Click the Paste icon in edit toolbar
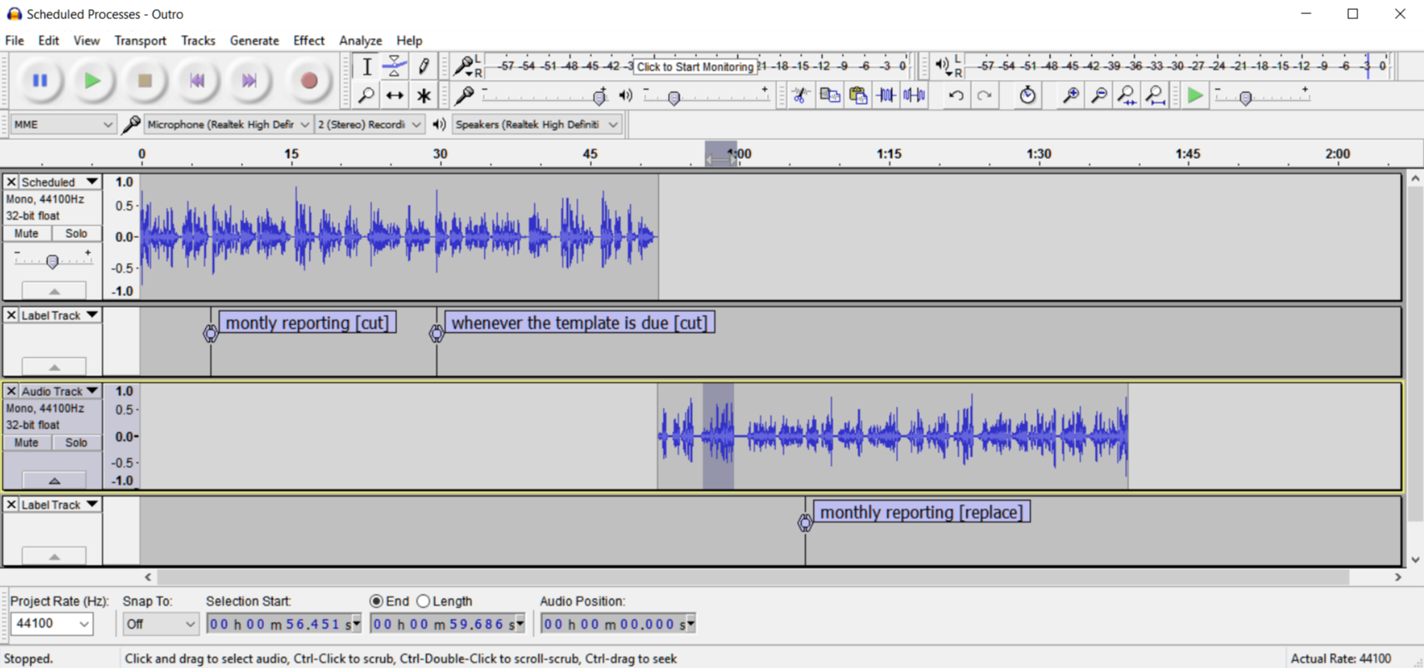The width and height of the screenshot is (1424, 668). (x=858, y=96)
